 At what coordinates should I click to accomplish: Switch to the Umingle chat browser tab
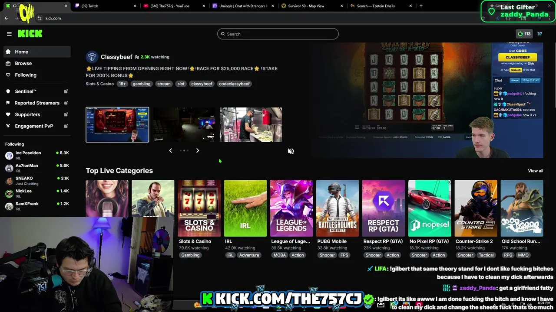[x=243, y=6]
